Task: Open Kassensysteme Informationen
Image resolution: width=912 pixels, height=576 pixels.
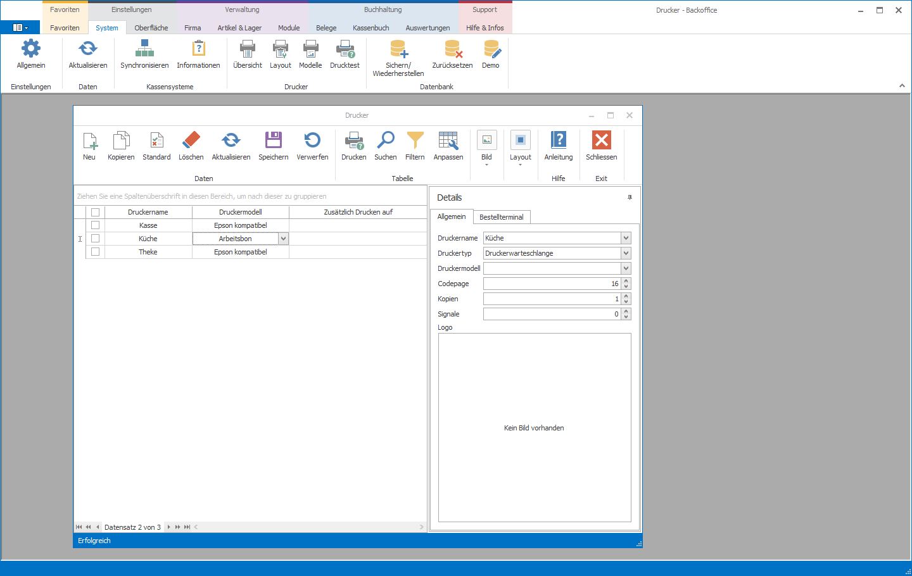Action: tap(198, 54)
